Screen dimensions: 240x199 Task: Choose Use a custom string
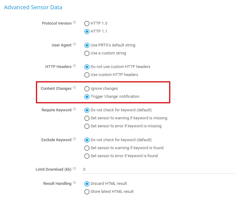[x=87, y=53]
